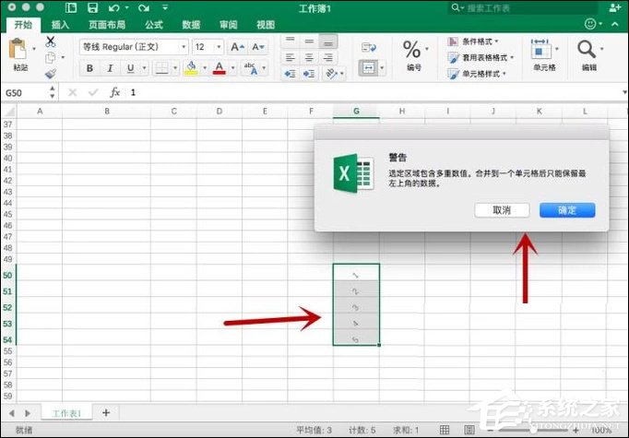Toggle italic formatting
Screen dimensions: 629x438
point(111,67)
